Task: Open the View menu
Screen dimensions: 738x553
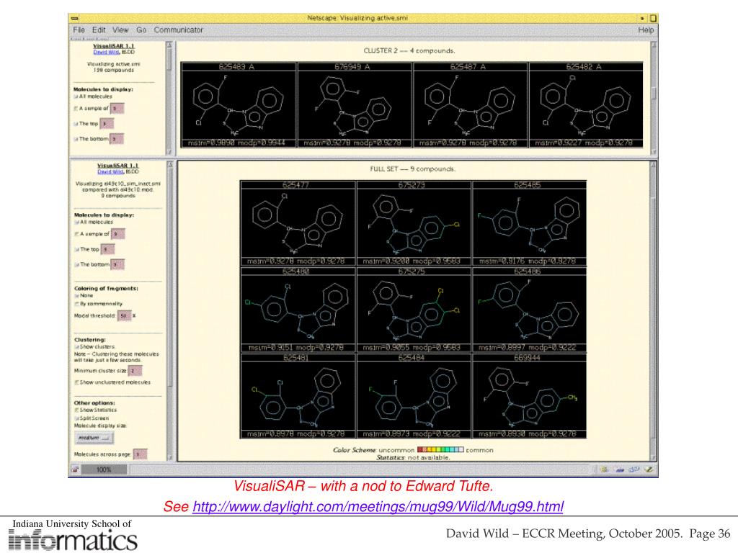Action: coord(120,30)
